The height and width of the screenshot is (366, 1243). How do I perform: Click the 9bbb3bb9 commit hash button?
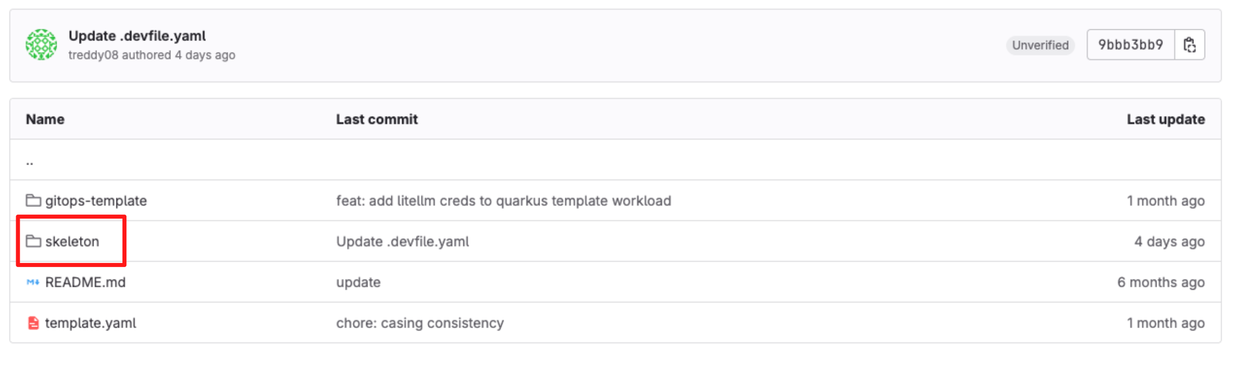pyautogui.click(x=1131, y=45)
